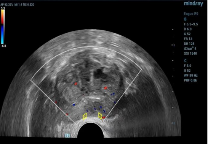This screenshot has height=144, width=208.
Task: Click the C color mode heading
Action: click(x=185, y=61)
